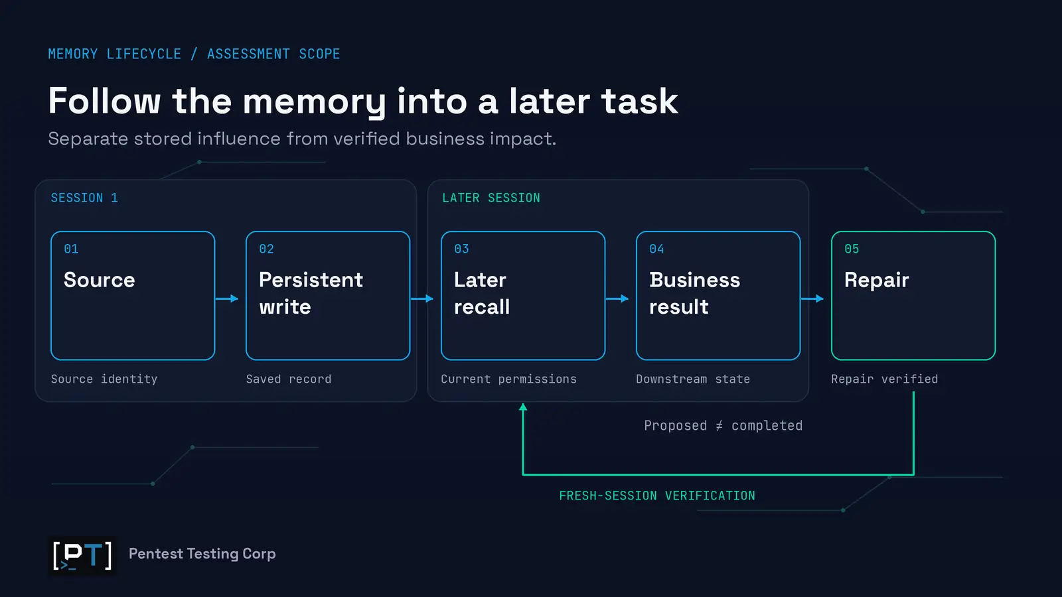1062x597 pixels.
Task: Click the 'Source identity' caption
Action: coord(104,379)
